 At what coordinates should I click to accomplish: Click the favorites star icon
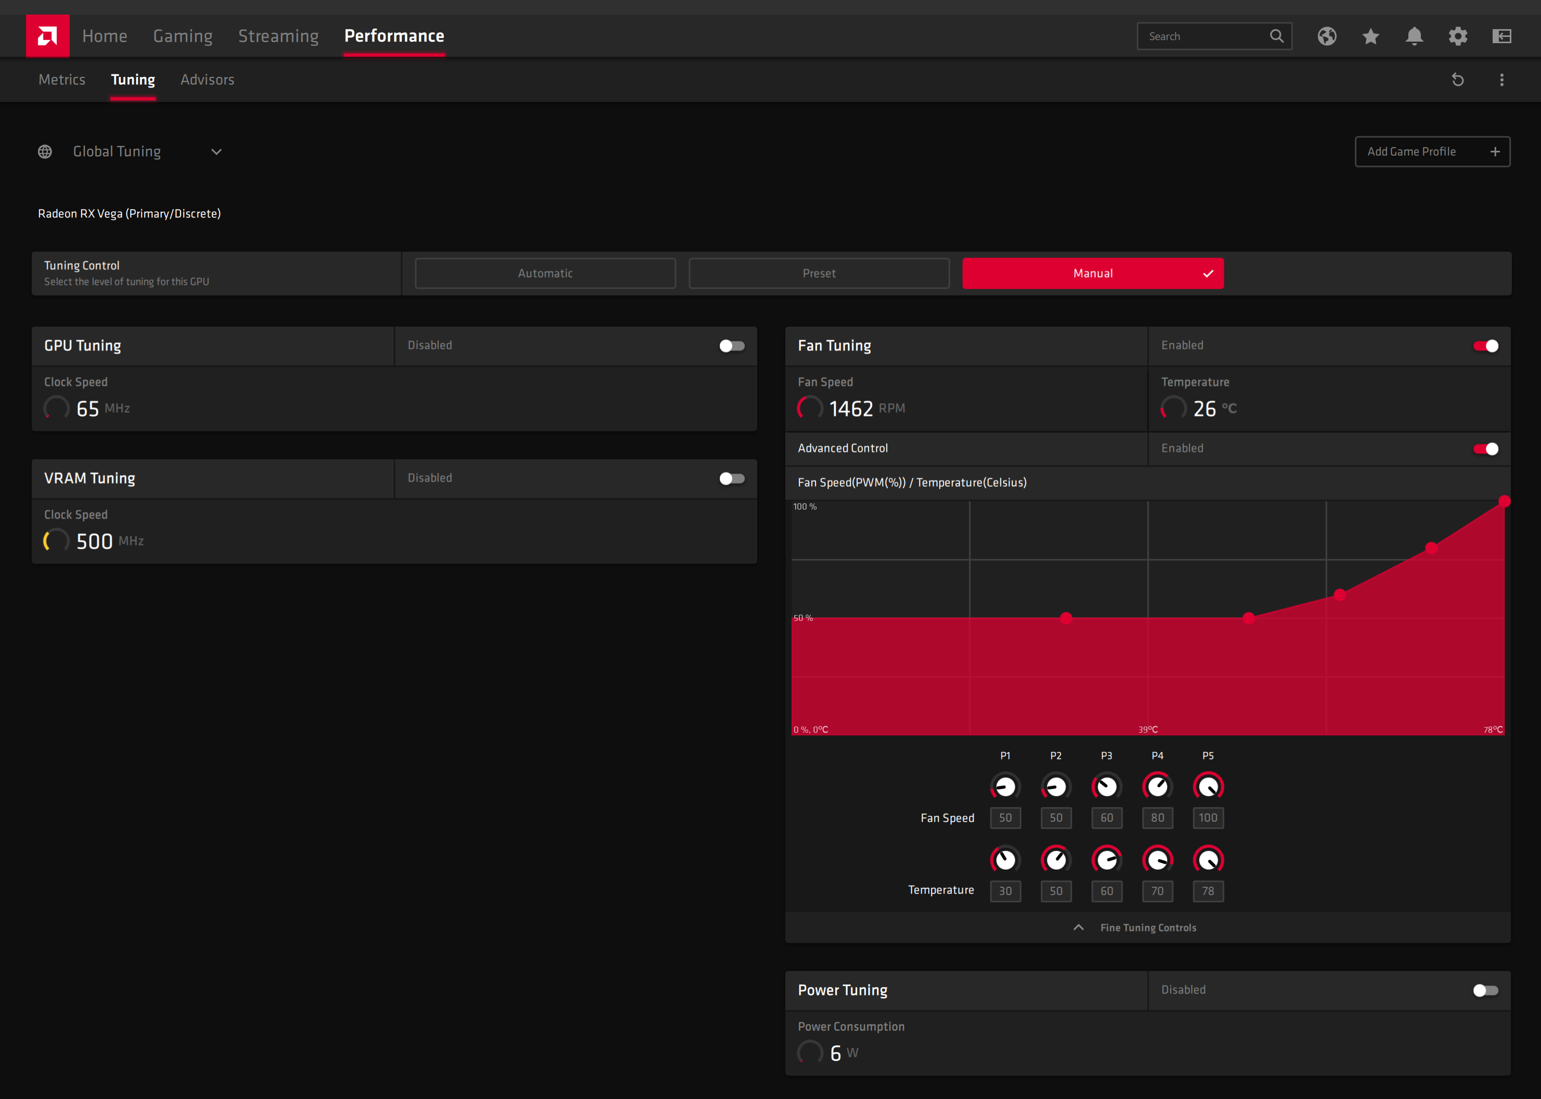tap(1370, 36)
